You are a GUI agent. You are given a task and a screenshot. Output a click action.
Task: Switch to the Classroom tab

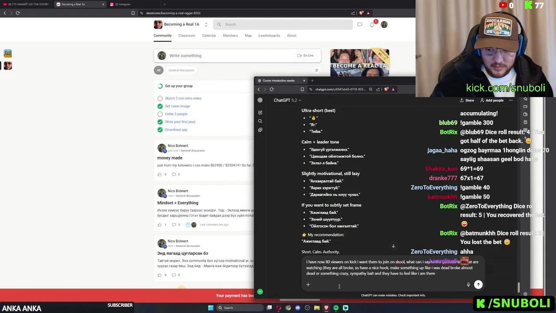tap(187, 36)
